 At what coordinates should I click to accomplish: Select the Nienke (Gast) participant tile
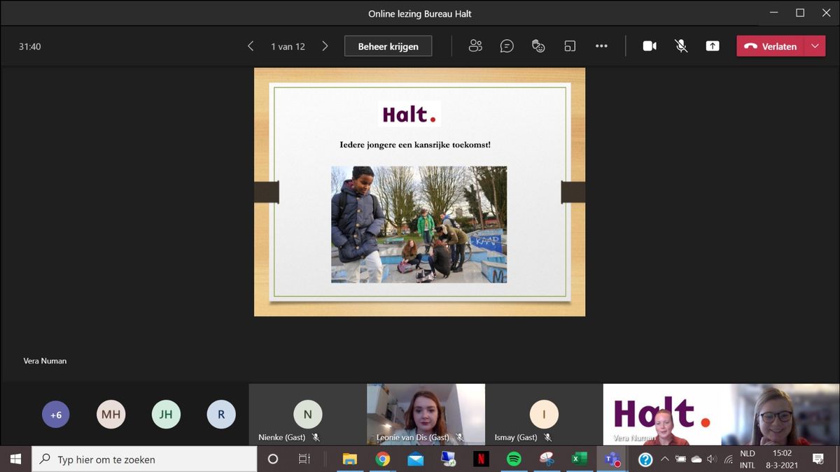tap(307, 414)
